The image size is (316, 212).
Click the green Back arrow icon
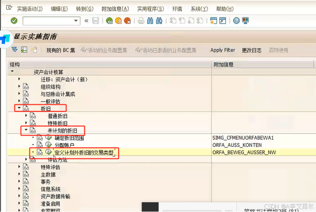tap(109, 21)
